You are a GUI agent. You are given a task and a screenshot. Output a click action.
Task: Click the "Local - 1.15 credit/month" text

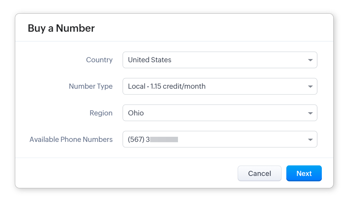[x=167, y=86]
